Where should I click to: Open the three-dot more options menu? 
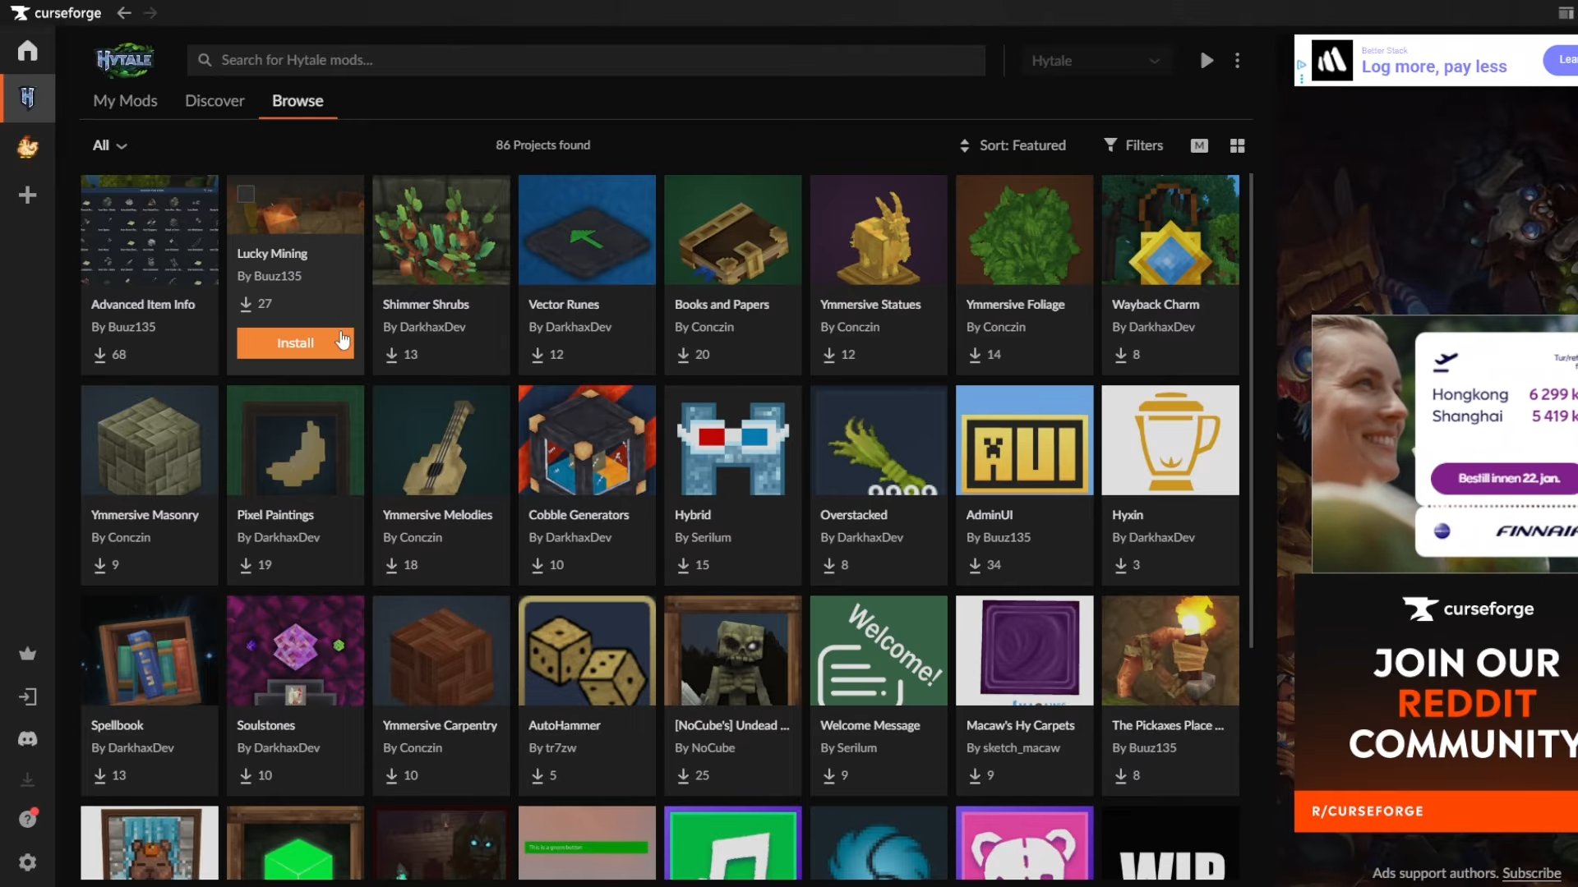[1237, 61]
